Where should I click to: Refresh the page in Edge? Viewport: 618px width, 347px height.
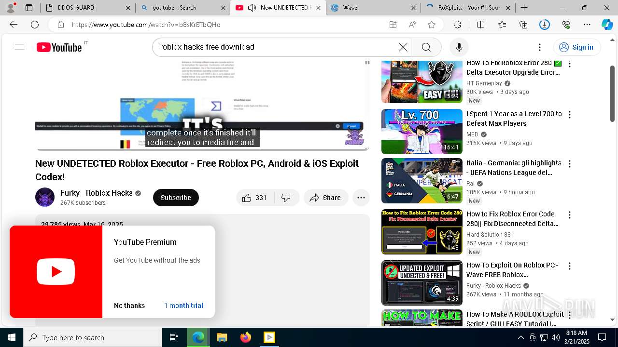click(x=35, y=25)
